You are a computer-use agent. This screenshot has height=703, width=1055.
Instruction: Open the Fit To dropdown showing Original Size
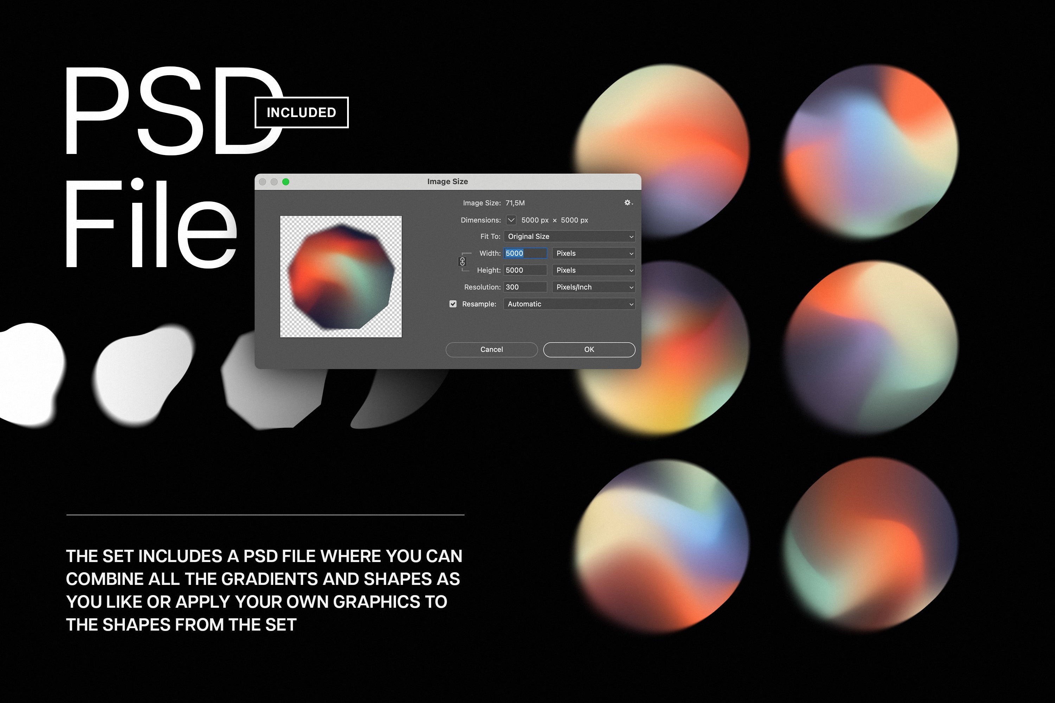[x=569, y=236]
